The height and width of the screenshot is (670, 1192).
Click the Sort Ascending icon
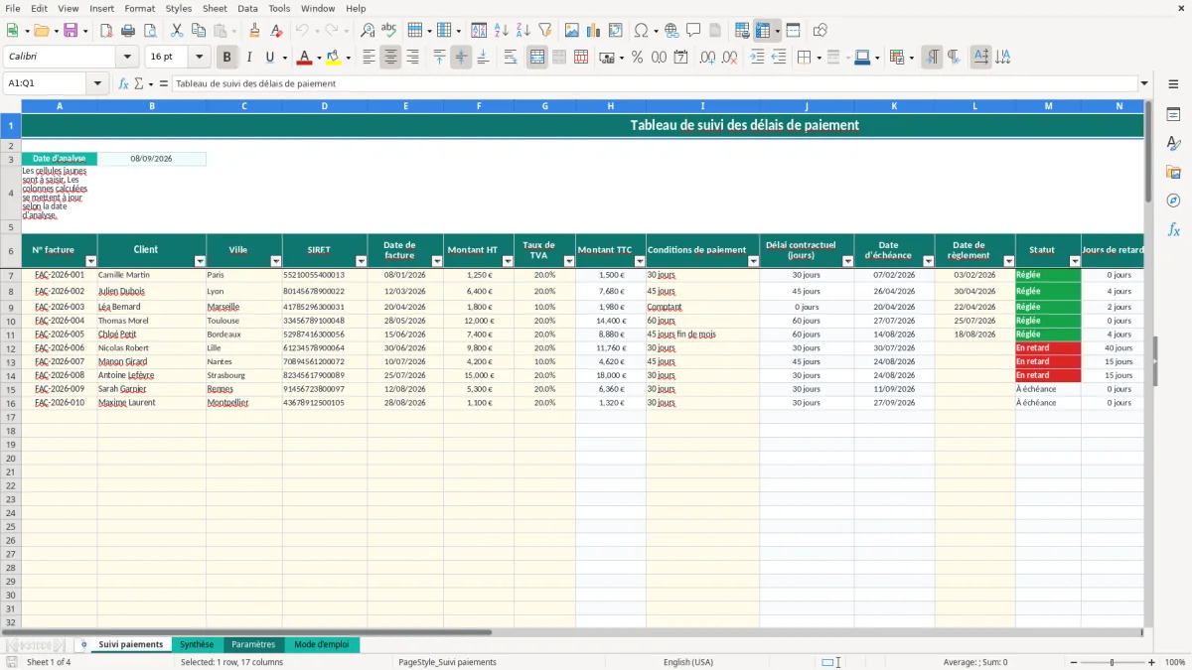coord(502,31)
